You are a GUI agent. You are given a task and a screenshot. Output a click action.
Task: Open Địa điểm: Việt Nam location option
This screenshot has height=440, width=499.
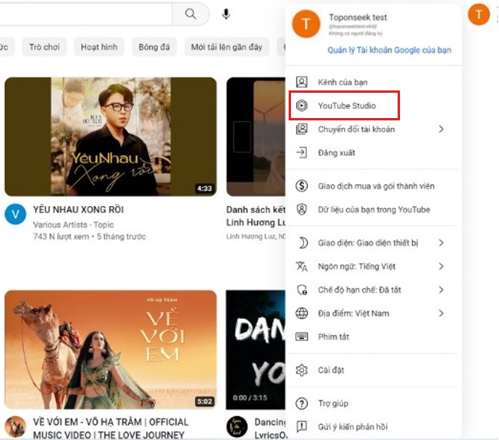(353, 314)
